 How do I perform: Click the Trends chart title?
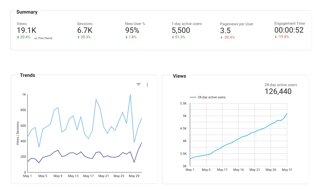27,75
